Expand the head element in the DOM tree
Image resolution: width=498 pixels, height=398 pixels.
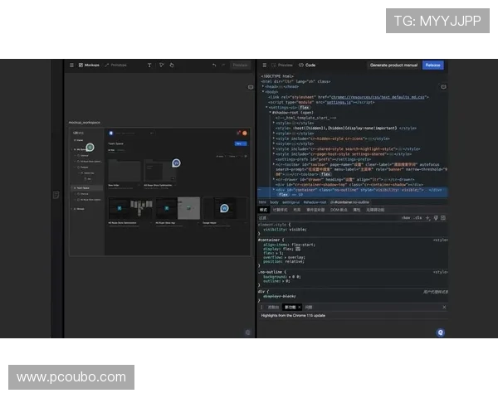point(263,86)
